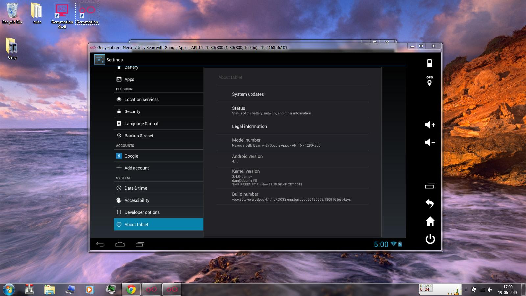Open the Genymotion battery control widget
The width and height of the screenshot is (526, 296).
click(430, 63)
